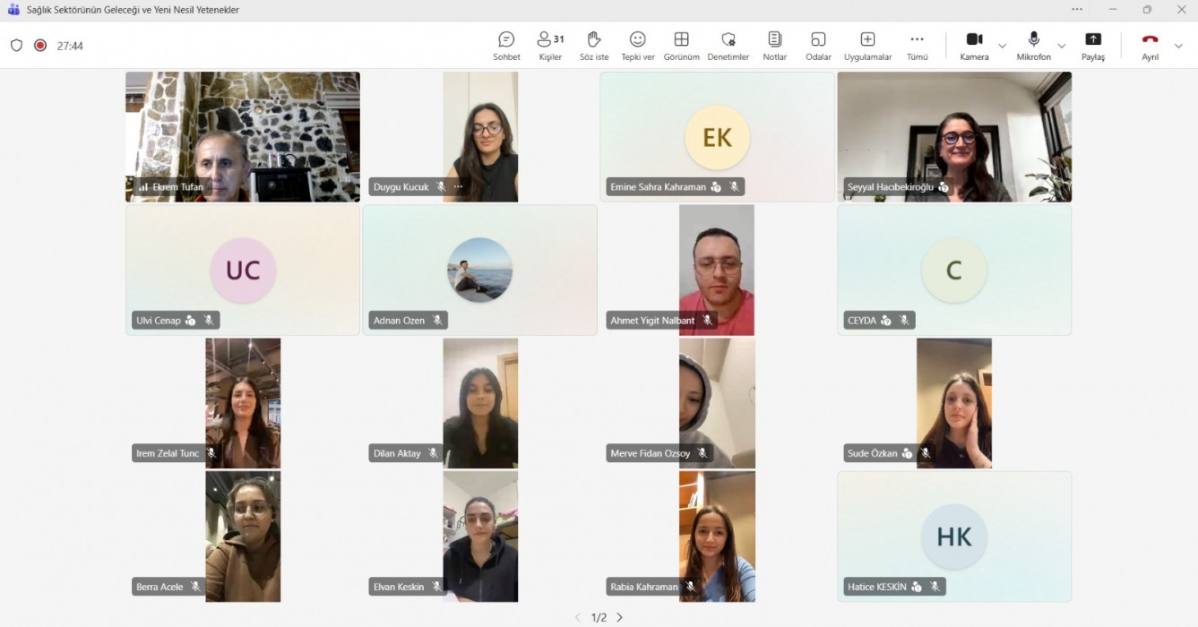The image size is (1198, 627).
Task: Expand the Kamera options arrow
Action: tap(1003, 46)
